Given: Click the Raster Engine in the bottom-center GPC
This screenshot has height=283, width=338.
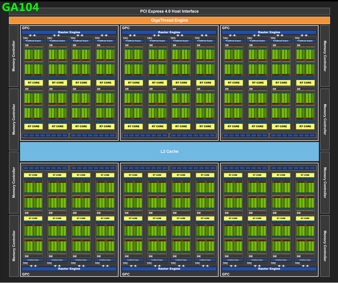Looking at the screenshot, I should click(x=169, y=269).
